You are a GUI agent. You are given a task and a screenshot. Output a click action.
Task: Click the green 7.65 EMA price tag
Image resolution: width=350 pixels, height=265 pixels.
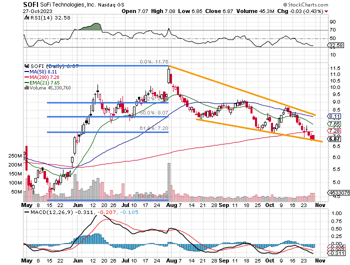334,123
